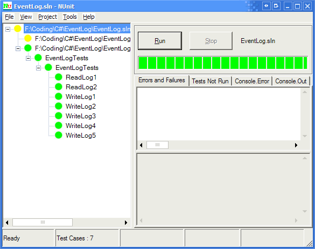This screenshot has width=315, height=249.
Task: Open the File menu
Action: (x=9, y=17)
